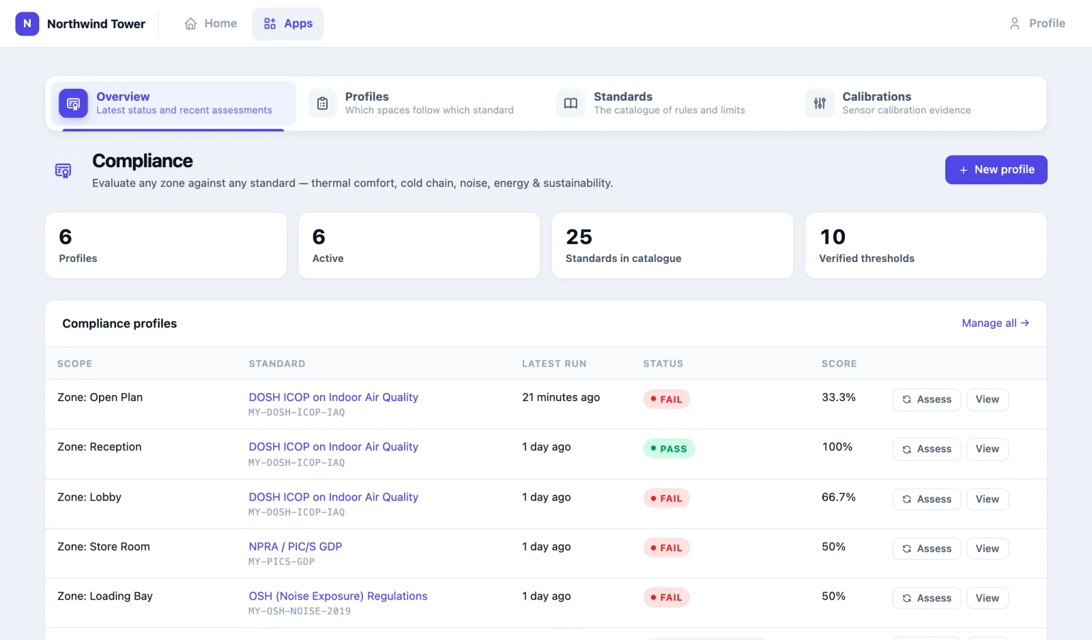Viewport: 1092px width, 640px height.
Task: Click the Profile person icon
Action: (1015, 24)
